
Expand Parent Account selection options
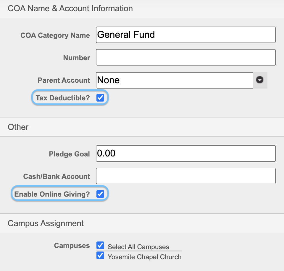click(x=260, y=80)
